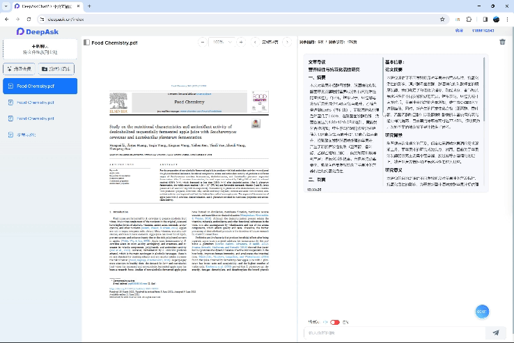
Task: Focus the browser address bar URL
Action: click(x=66, y=20)
